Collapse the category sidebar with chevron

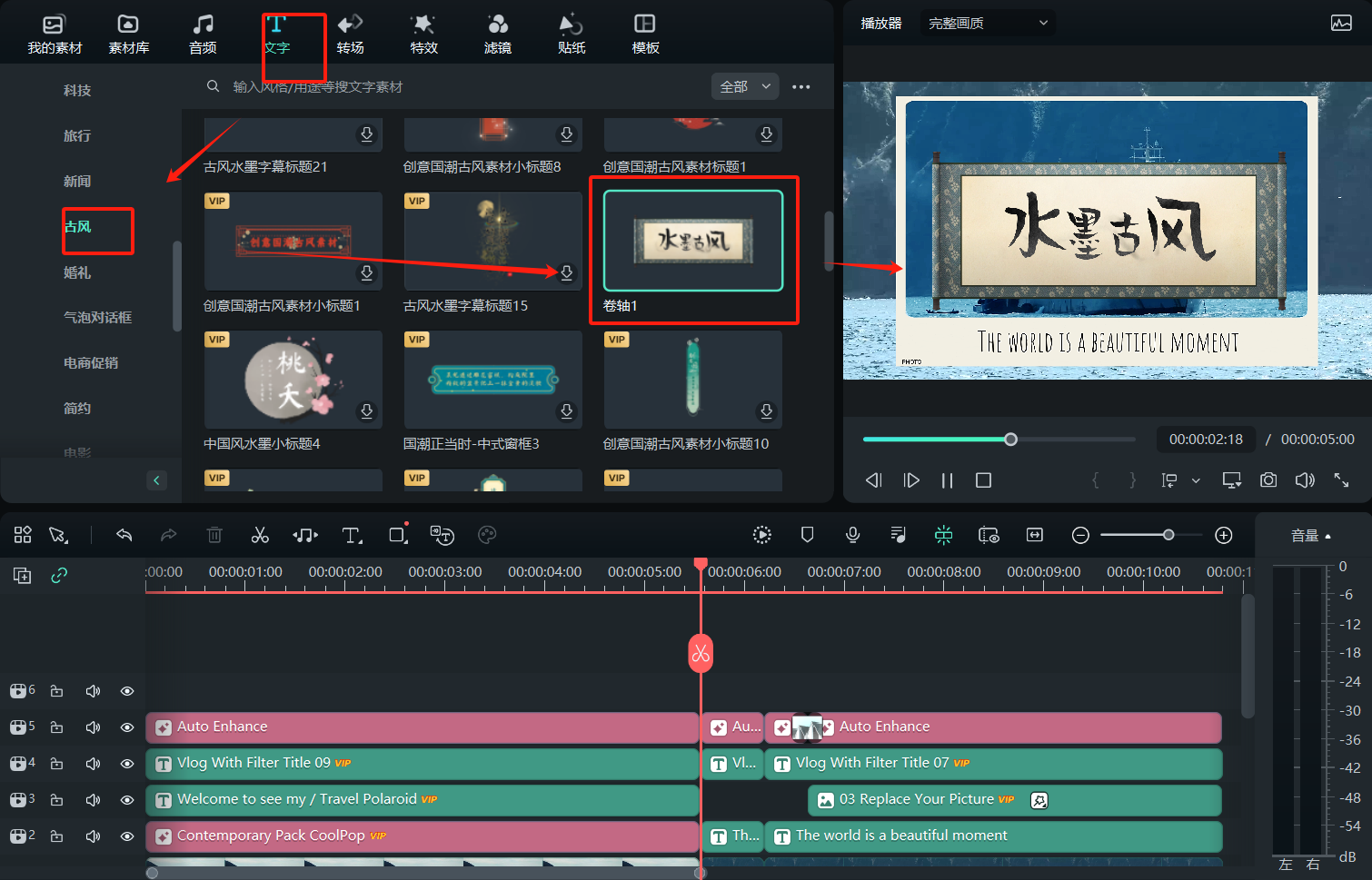point(156,480)
